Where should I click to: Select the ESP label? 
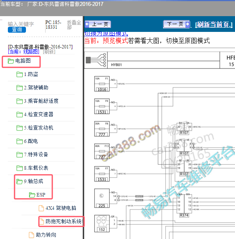pyautogui.click(x=41, y=195)
